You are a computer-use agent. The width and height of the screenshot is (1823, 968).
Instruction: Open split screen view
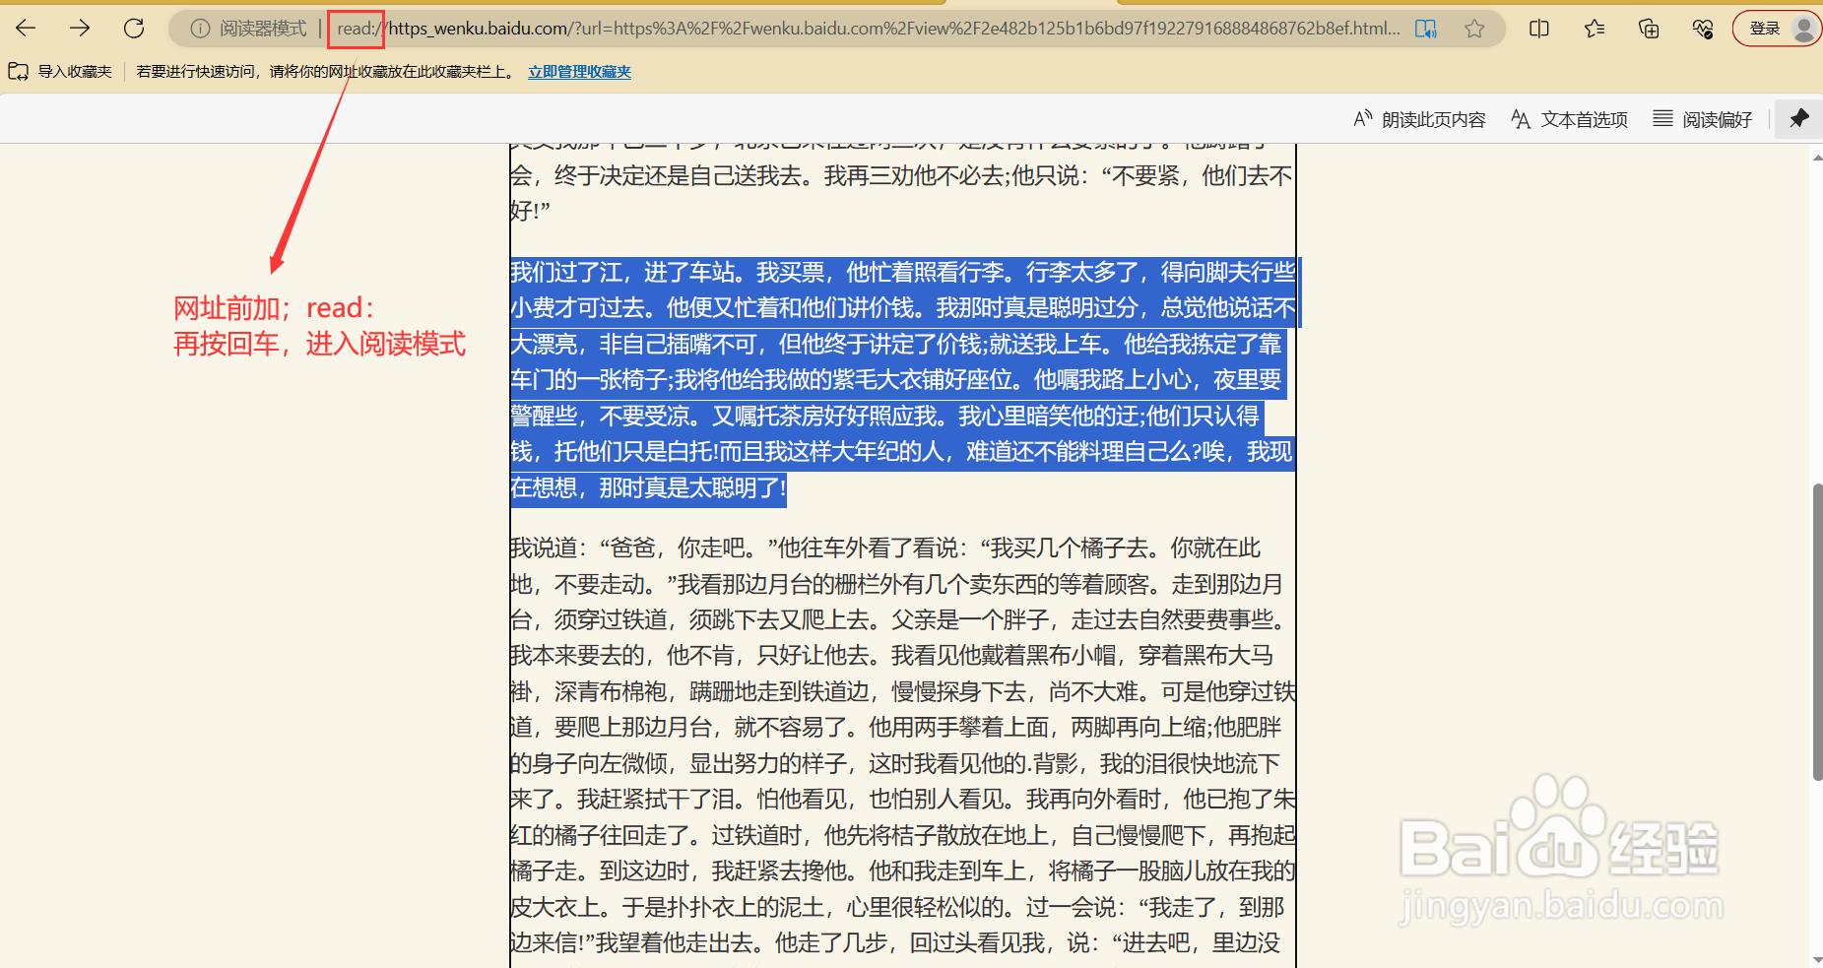pyautogui.click(x=1539, y=29)
